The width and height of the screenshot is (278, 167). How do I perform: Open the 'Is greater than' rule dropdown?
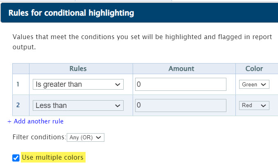tap(78, 84)
